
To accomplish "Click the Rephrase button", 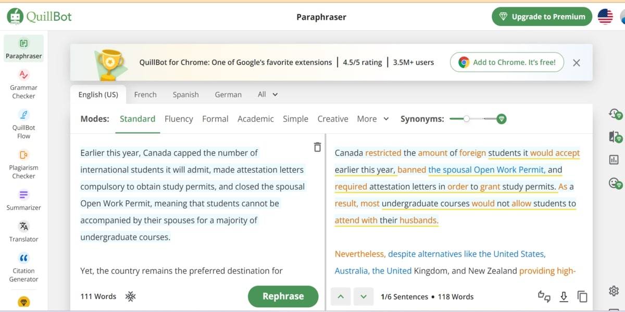I will click(283, 296).
